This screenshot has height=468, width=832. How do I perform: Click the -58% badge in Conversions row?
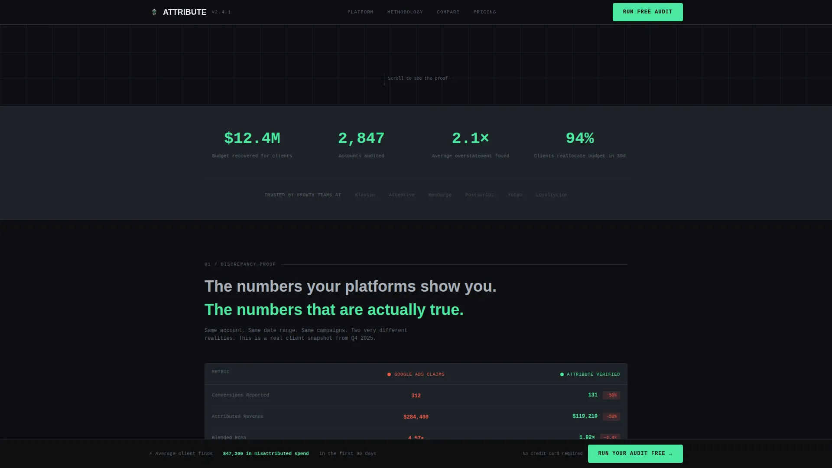(x=611, y=395)
